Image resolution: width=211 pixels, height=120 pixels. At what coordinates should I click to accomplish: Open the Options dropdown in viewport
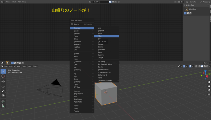click(207, 63)
